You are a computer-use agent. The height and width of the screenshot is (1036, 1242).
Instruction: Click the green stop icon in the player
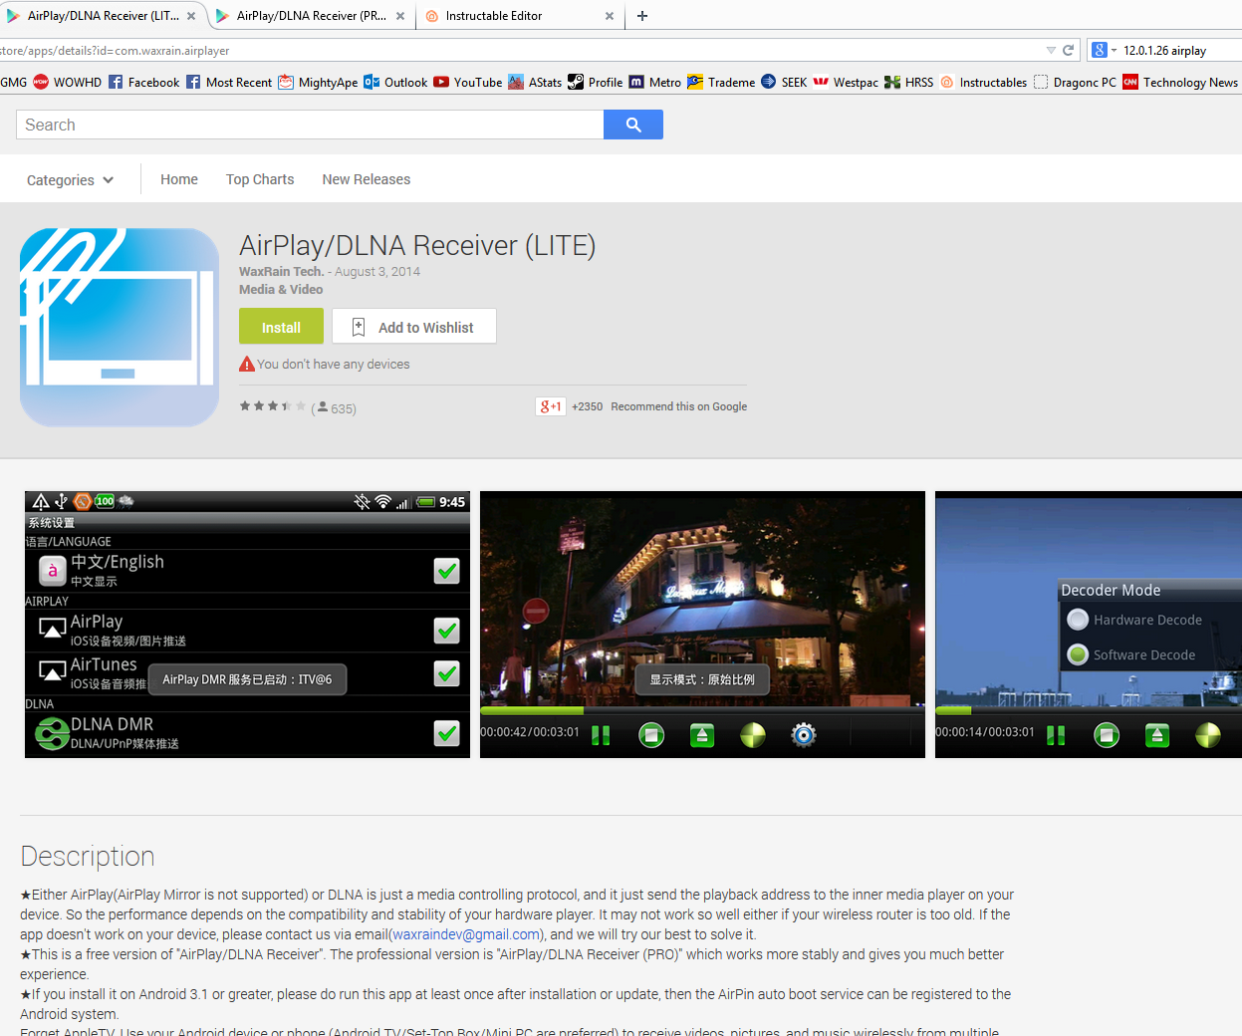(651, 735)
